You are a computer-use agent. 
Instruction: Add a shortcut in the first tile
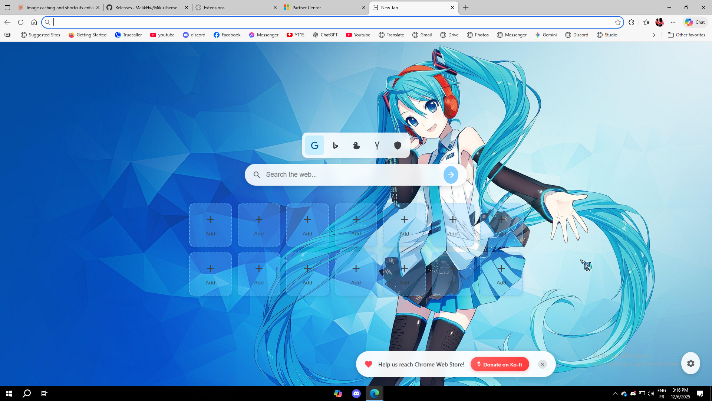(210, 225)
